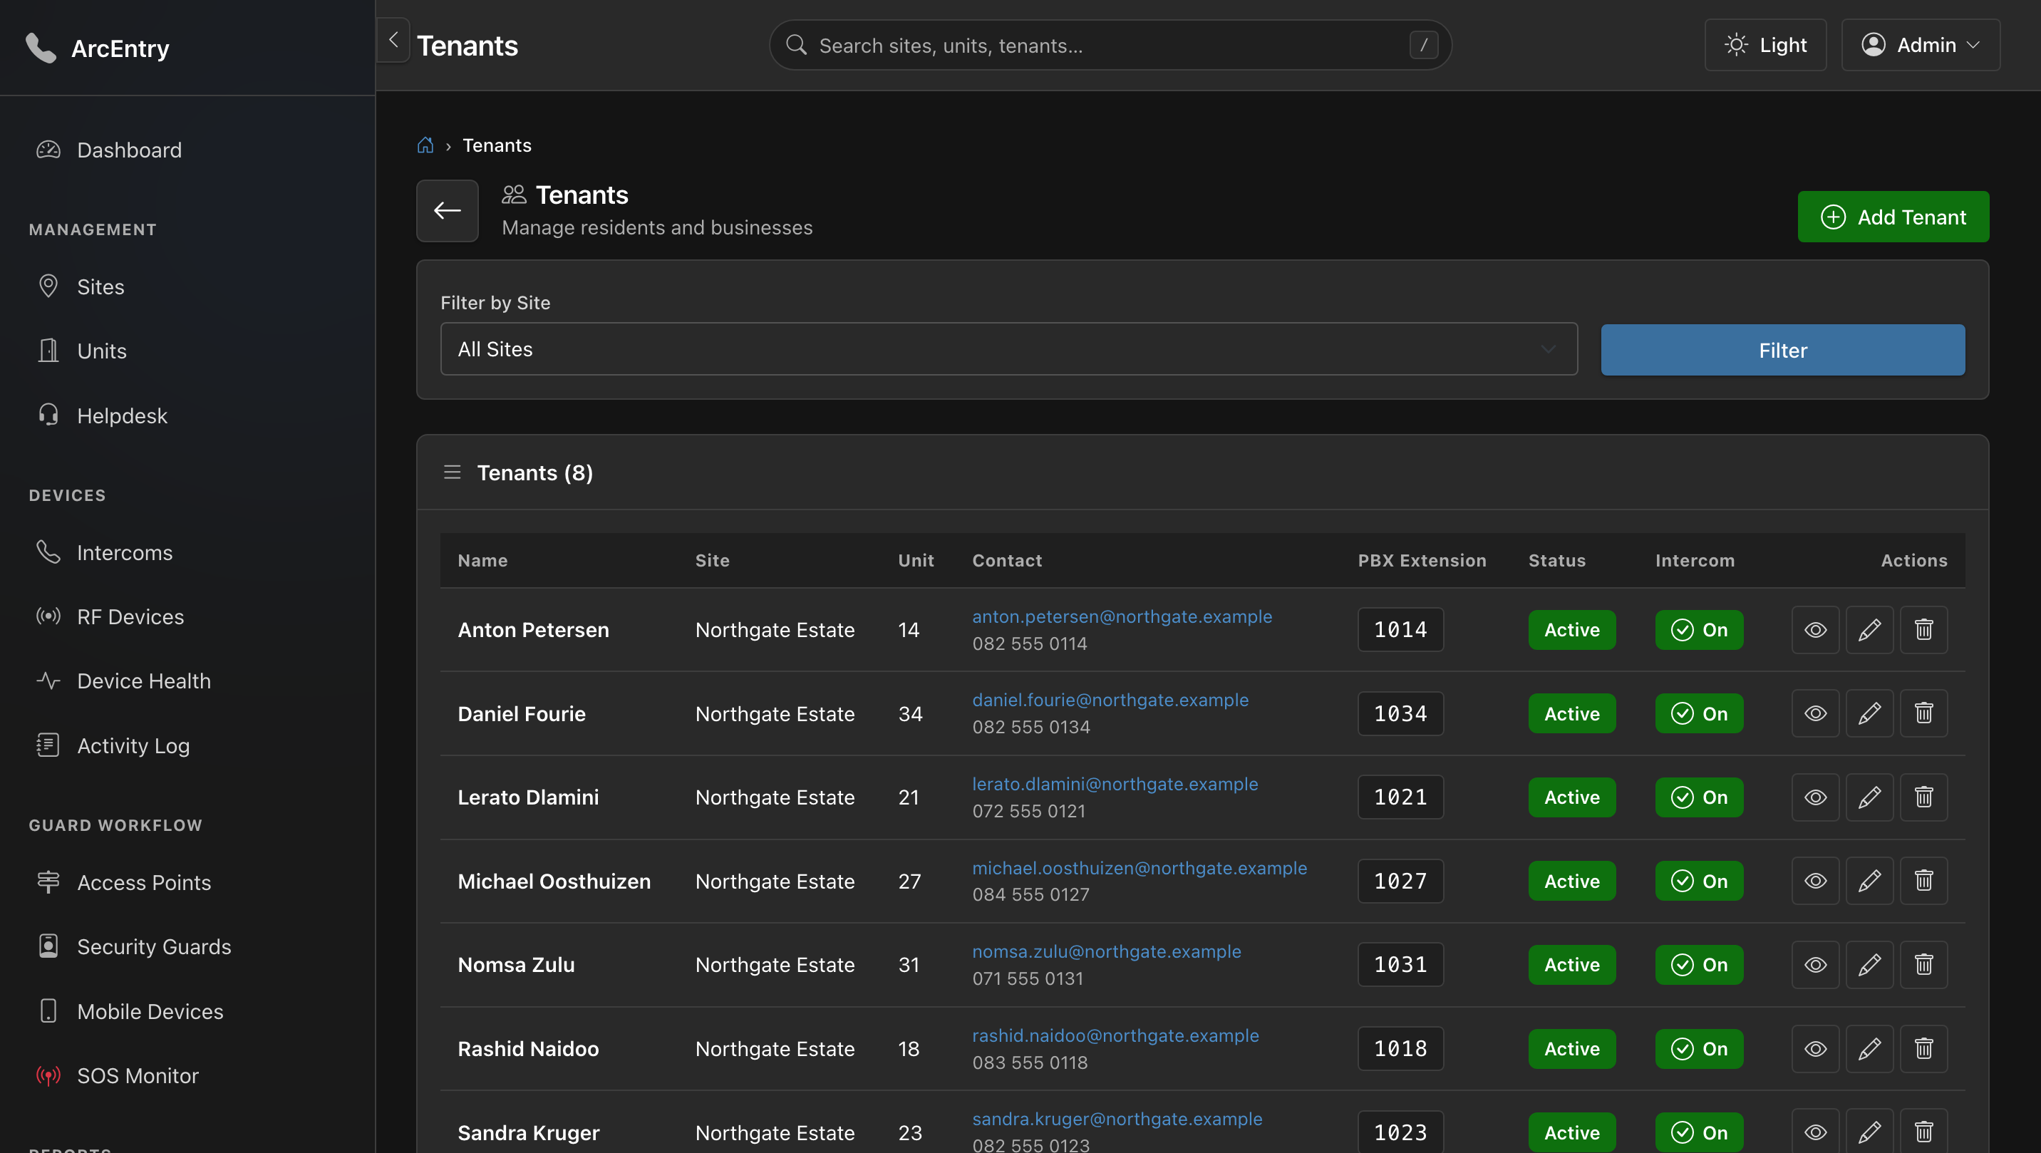View Nomsa Zulu details with eye icon
Viewport: 2041px width, 1153px height.
tap(1815, 964)
